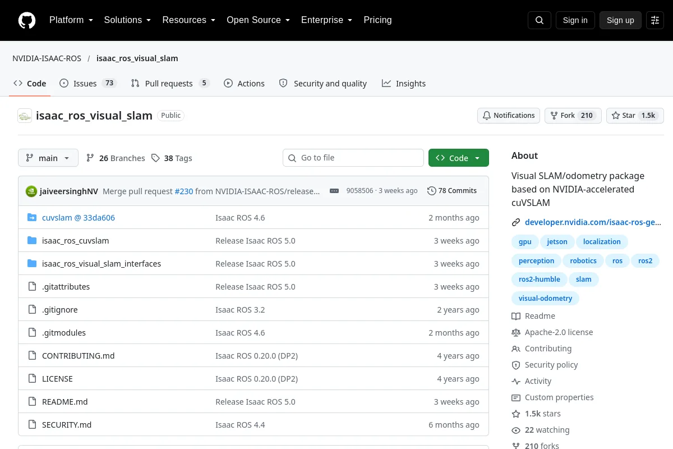
Task: Open the 78 Commits history link
Action: tap(452, 191)
